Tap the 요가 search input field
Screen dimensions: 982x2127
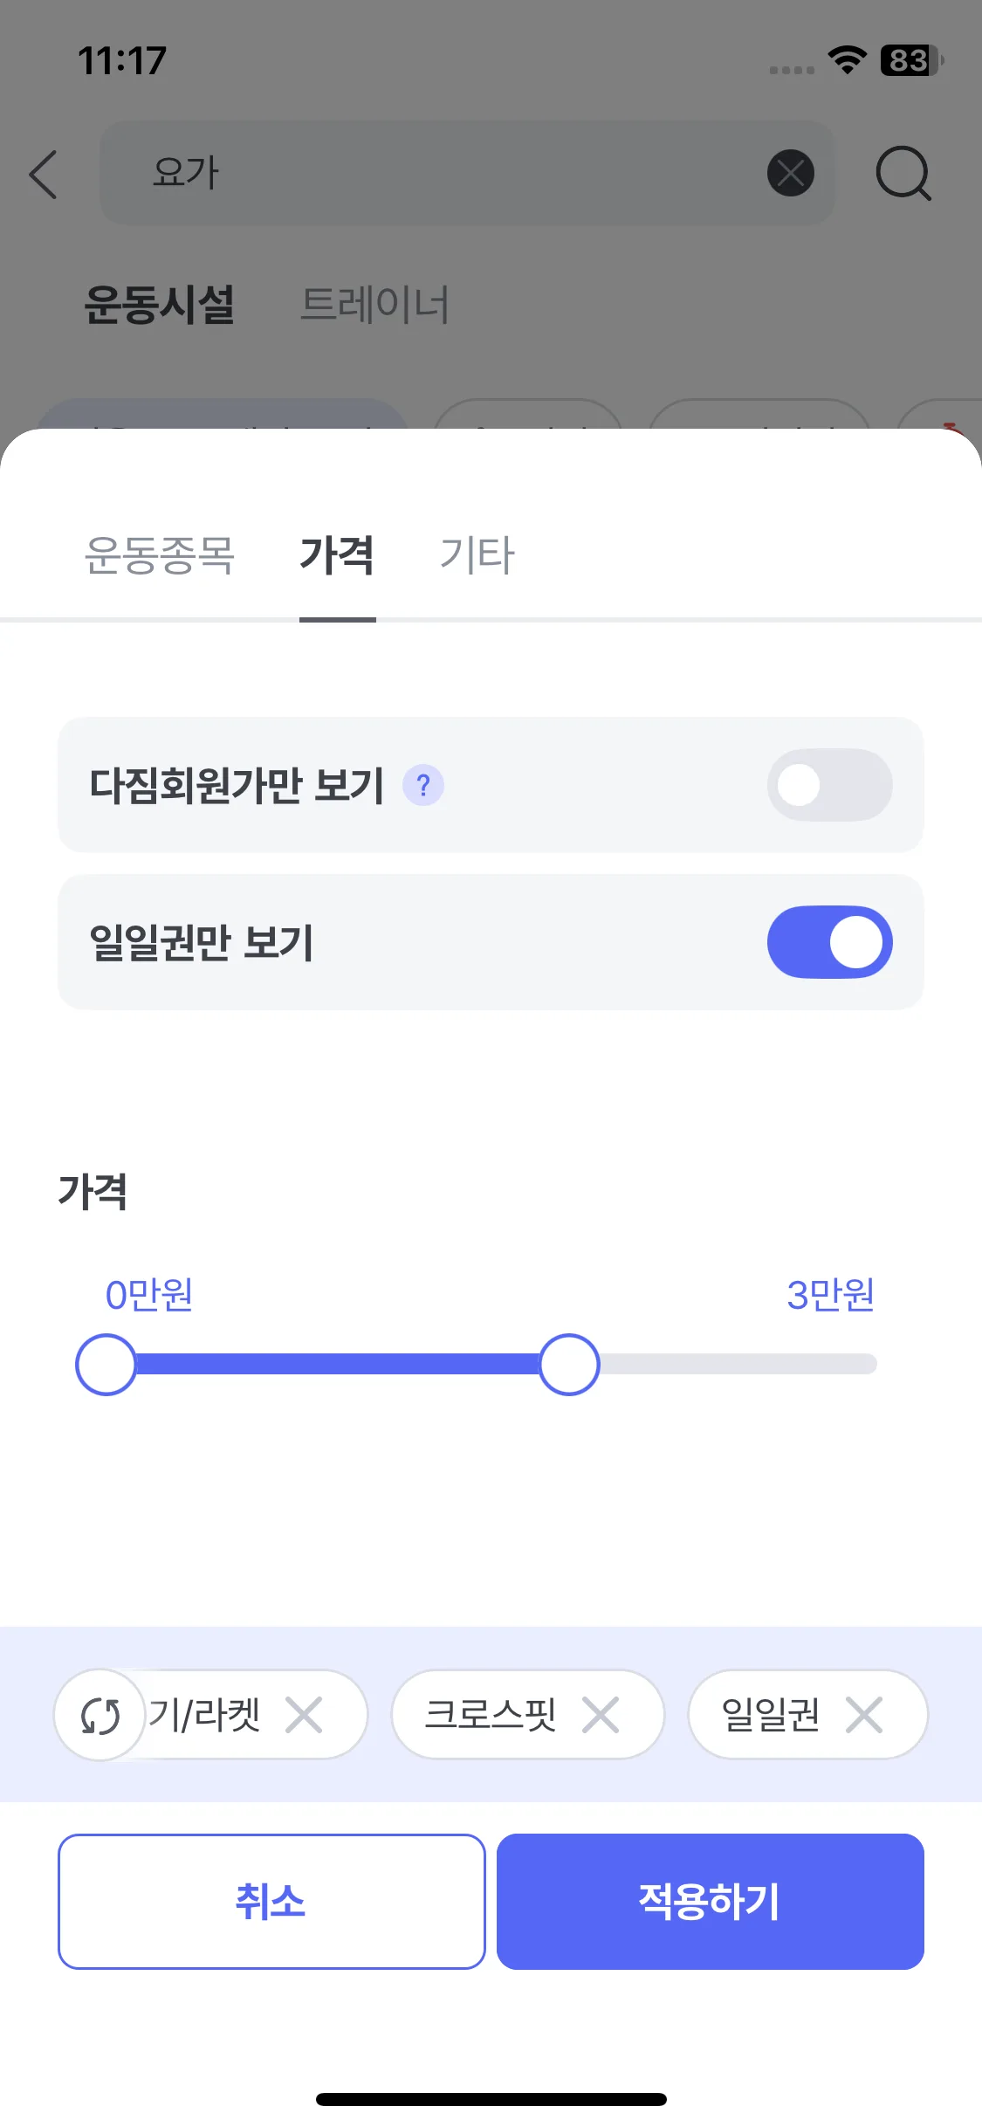[x=436, y=173]
